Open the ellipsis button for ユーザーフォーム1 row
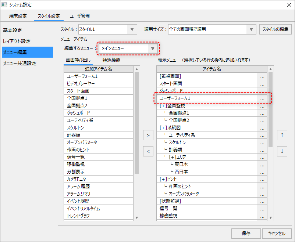The height and width of the screenshot is (242, 295). [262, 98]
